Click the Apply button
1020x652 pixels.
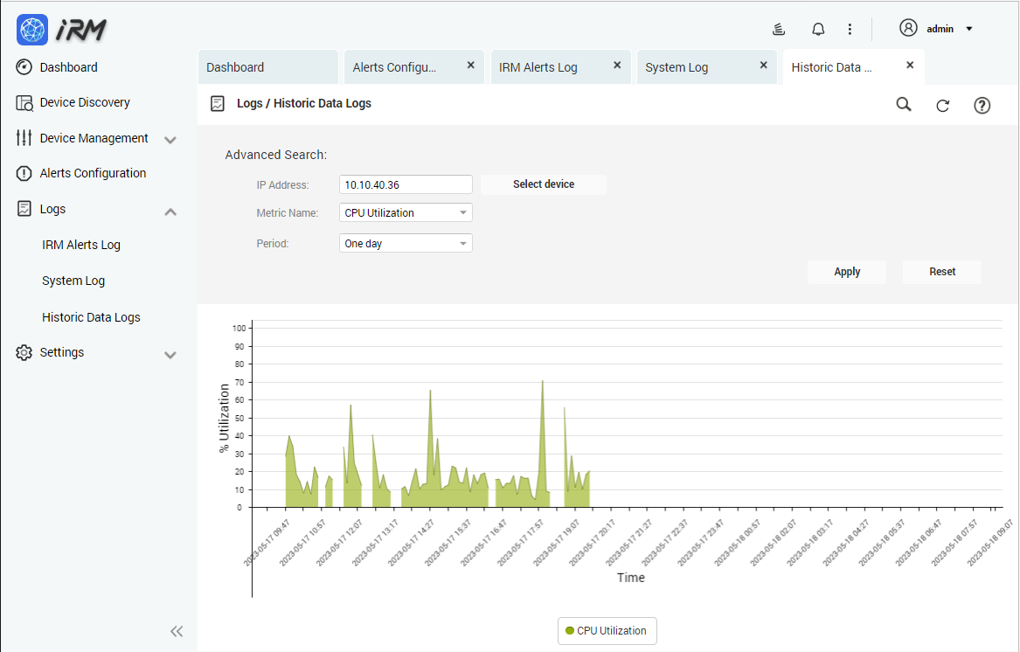[x=846, y=272]
